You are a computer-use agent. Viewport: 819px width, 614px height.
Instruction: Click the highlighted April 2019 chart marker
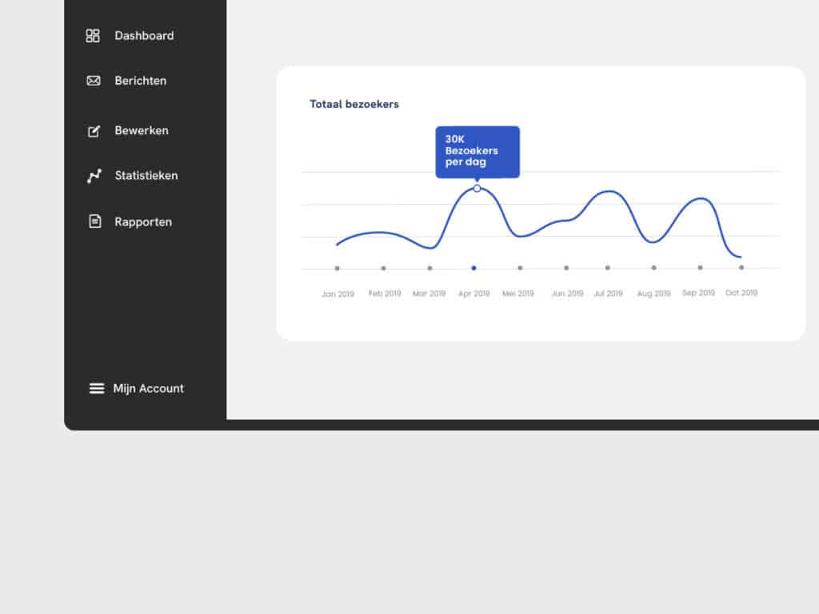pos(477,188)
